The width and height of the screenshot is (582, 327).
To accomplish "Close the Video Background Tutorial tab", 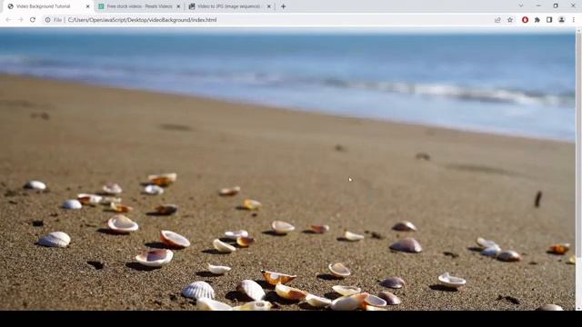I will click(x=87, y=6).
